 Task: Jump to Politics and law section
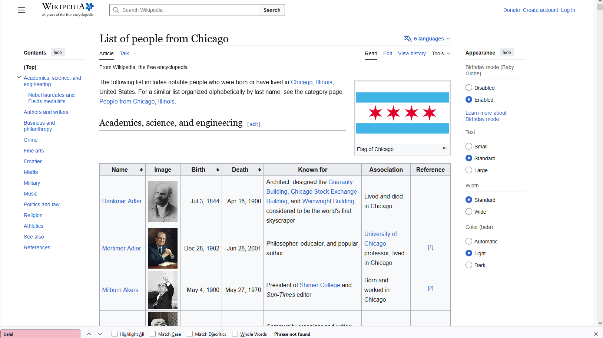tap(42, 204)
